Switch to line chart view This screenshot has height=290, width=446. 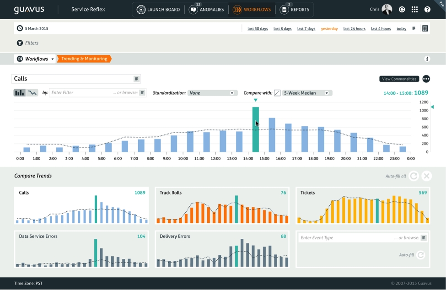pos(32,93)
